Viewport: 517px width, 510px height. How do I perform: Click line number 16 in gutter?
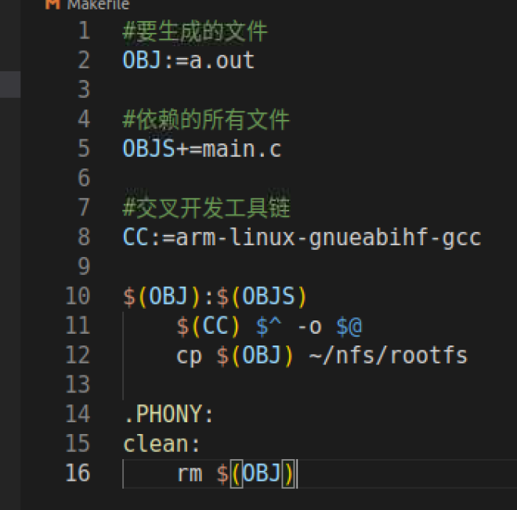[78, 473]
